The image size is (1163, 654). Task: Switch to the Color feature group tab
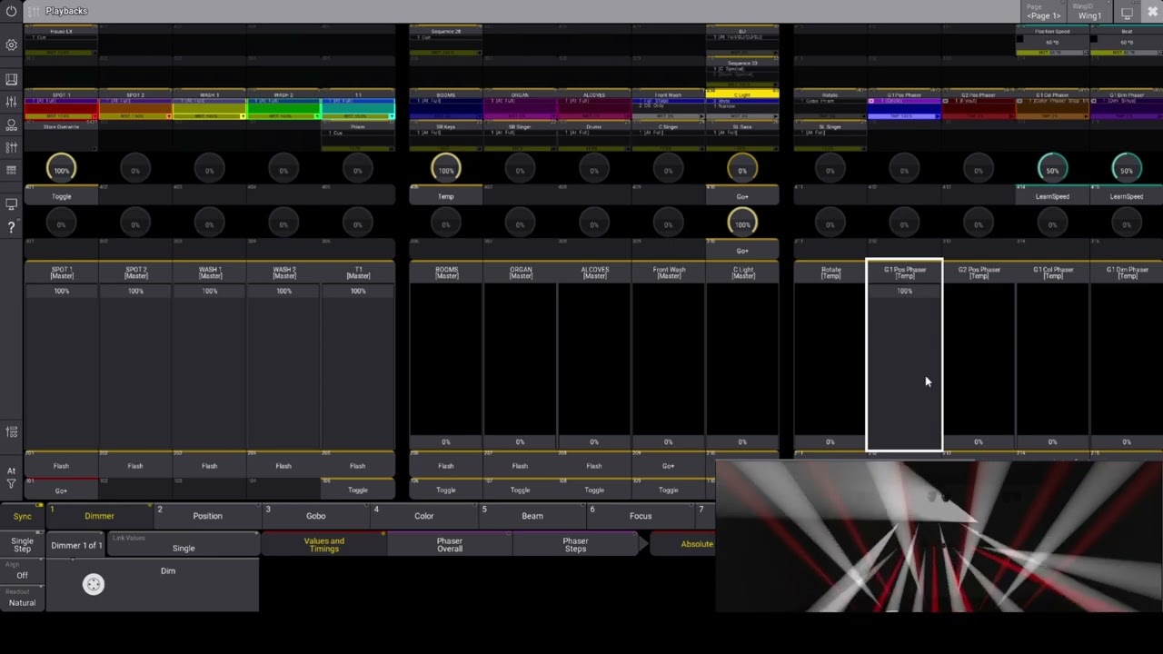[x=424, y=516]
